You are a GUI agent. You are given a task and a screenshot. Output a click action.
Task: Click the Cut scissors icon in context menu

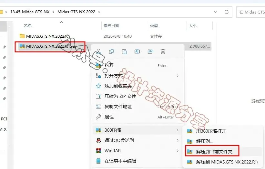(x=98, y=52)
